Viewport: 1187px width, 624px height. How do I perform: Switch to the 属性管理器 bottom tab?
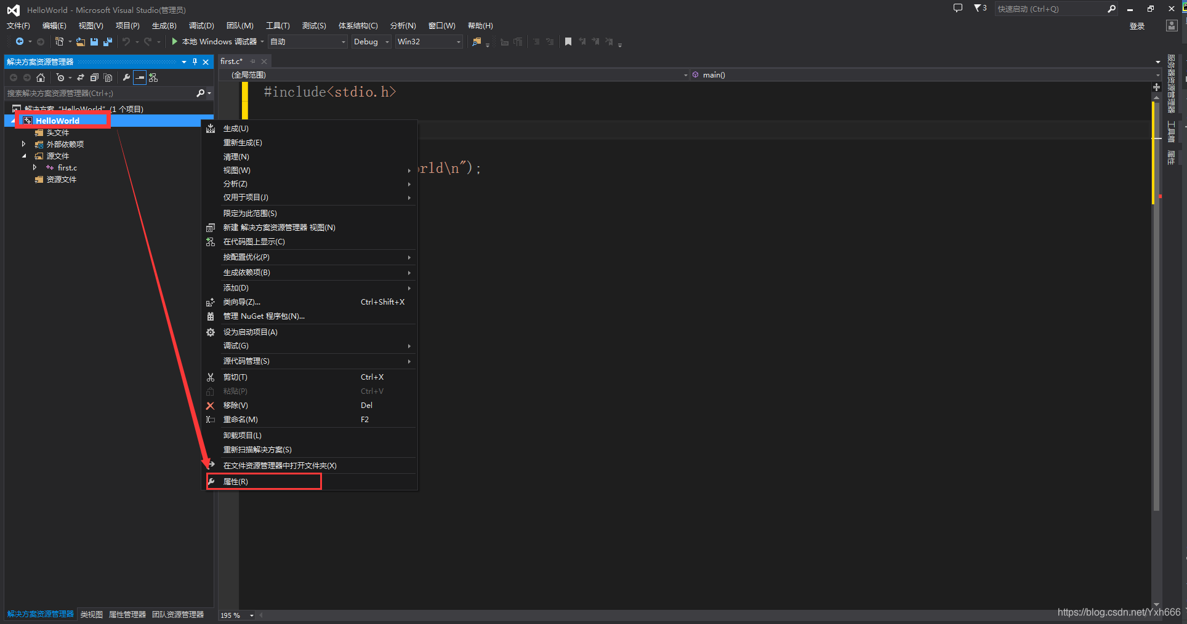tap(127, 615)
